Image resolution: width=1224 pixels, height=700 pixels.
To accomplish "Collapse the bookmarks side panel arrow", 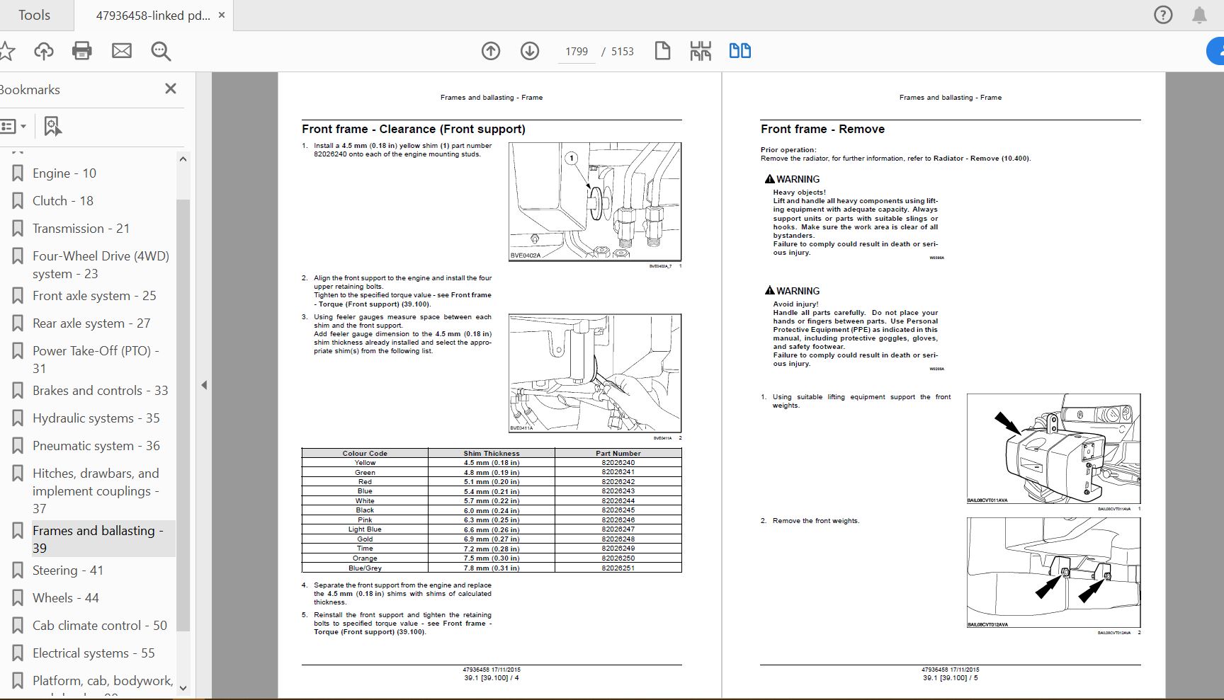I will 204,385.
